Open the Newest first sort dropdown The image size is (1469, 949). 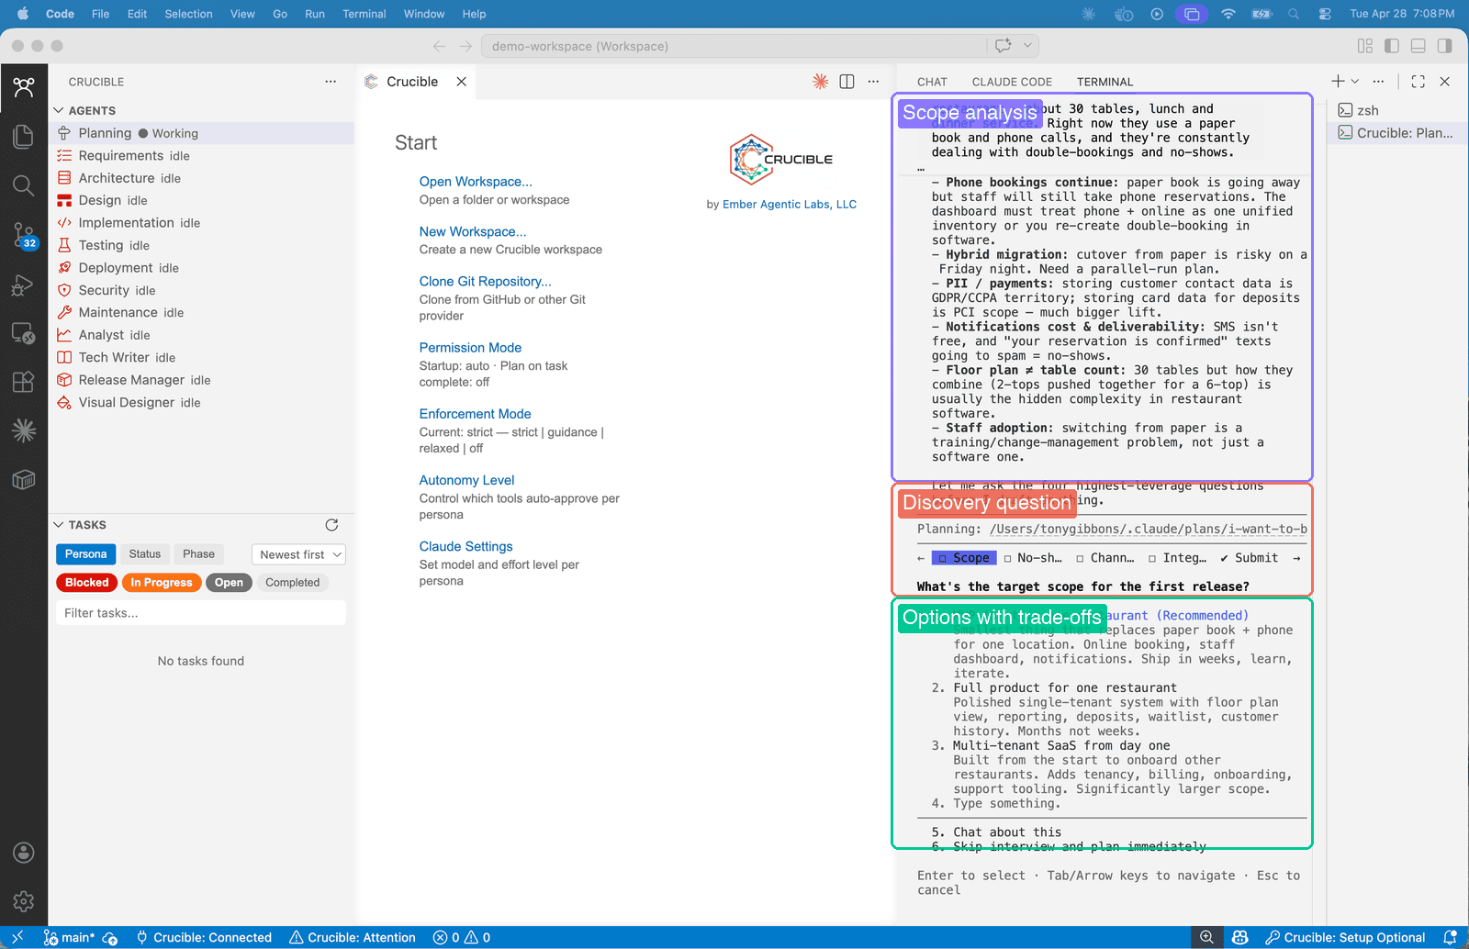[x=298, y=554]
